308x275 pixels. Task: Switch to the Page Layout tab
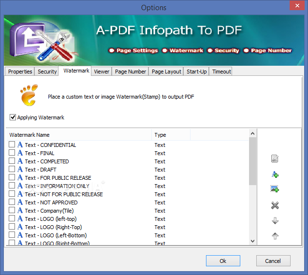tap(166, 72)
